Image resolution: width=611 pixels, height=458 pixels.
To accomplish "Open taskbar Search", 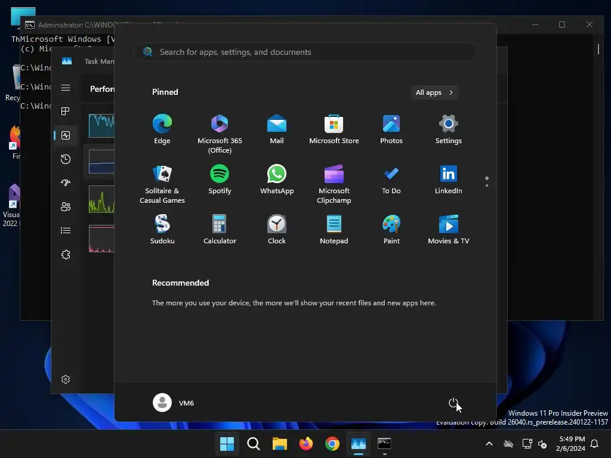I will [x=253, y=444].
